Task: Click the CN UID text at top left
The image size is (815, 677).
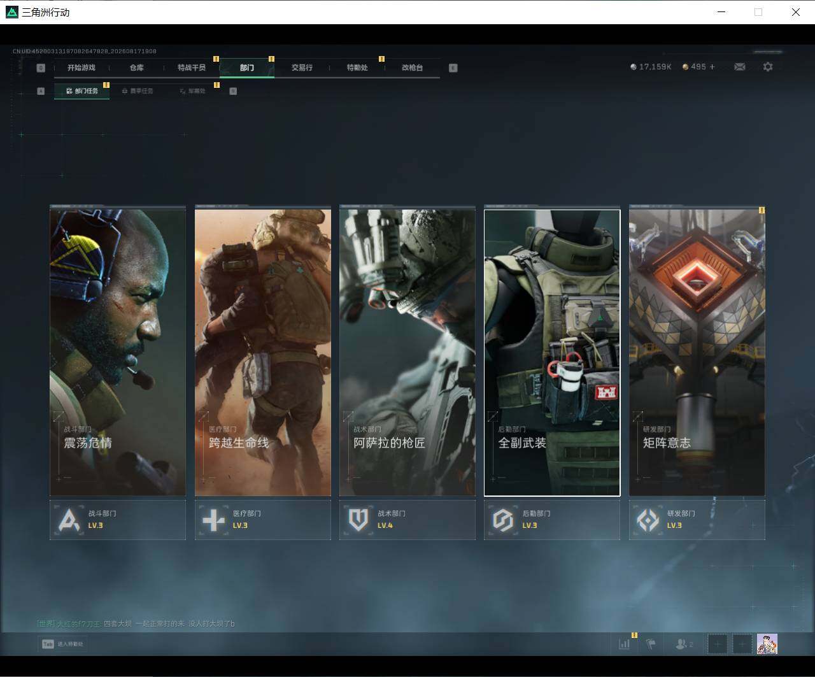Action: (x=85, y=51)
